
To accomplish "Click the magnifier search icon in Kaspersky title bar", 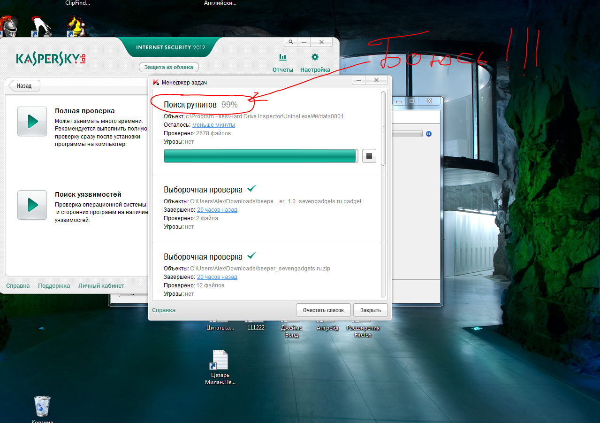I will point(291,42).
